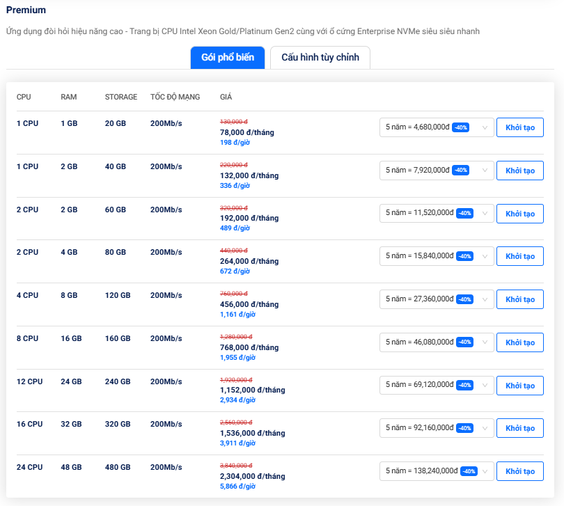Click the 198 đ/giờ hourly price
The height and width of the screenshot is (506, 564).
coord(235,143)
